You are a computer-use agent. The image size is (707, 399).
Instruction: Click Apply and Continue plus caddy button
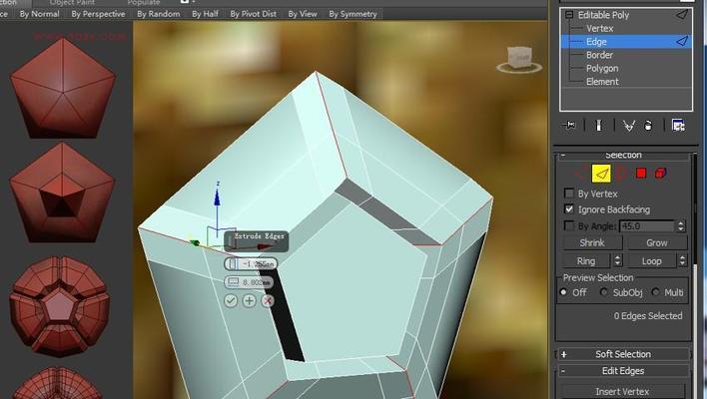(250, 300)
